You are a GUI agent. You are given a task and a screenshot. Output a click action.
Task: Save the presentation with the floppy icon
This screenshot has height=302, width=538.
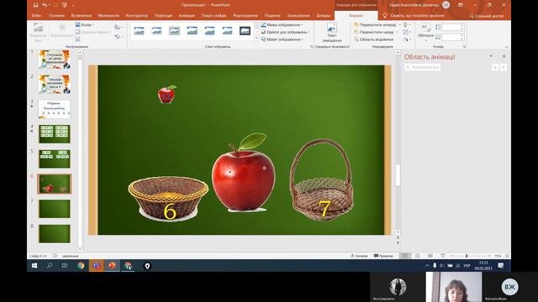[x=35, y=5]
